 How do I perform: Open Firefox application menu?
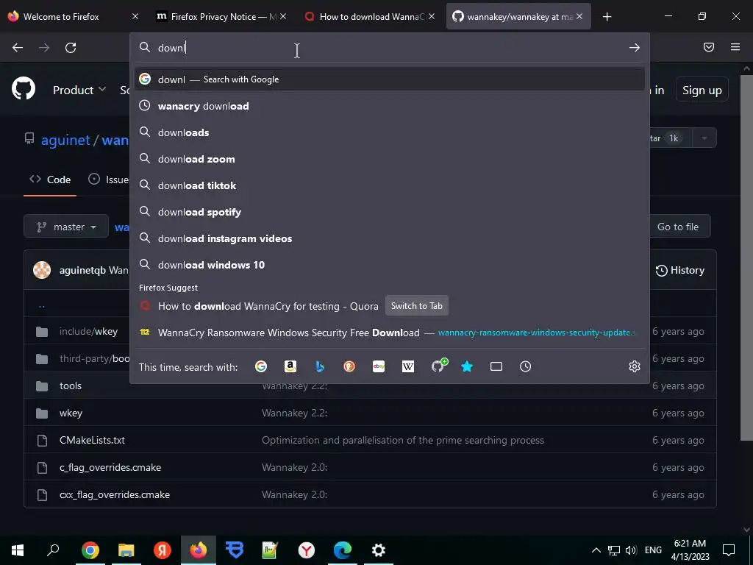pos(735,47)
